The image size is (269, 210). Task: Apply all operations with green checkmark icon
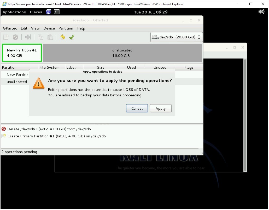pos(72,37)
